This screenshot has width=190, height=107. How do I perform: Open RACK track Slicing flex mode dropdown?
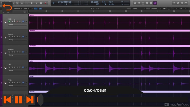[x=17, y=86]
